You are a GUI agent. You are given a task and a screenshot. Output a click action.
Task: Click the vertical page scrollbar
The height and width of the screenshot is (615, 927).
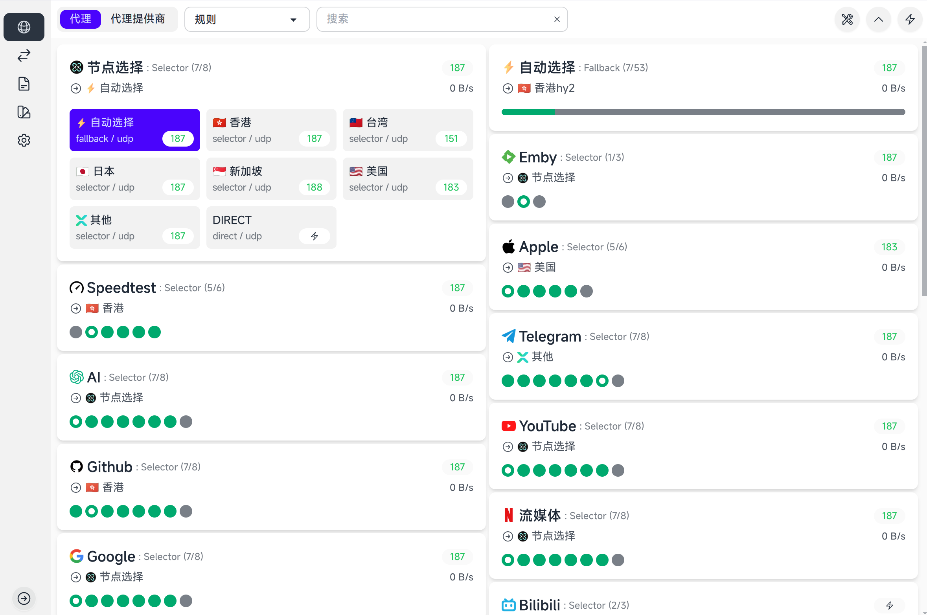(924, 171)
